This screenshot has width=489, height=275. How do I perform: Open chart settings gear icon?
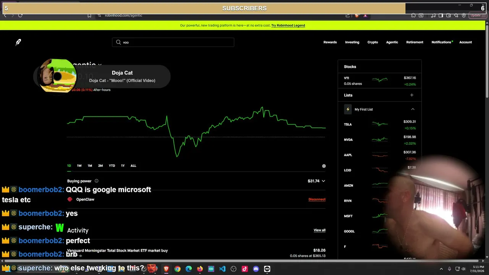(324, 166)
